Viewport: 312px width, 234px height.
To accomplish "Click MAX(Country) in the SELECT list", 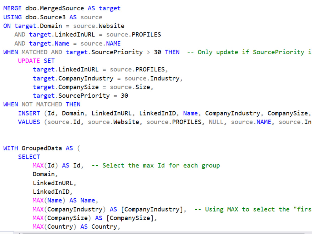I will 55,227.
